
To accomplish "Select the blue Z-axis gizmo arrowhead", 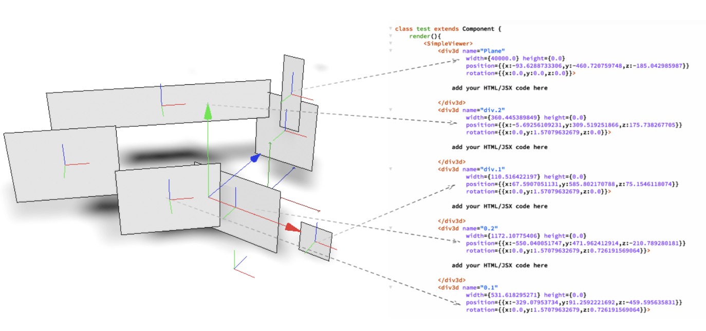I will [255, 158].
